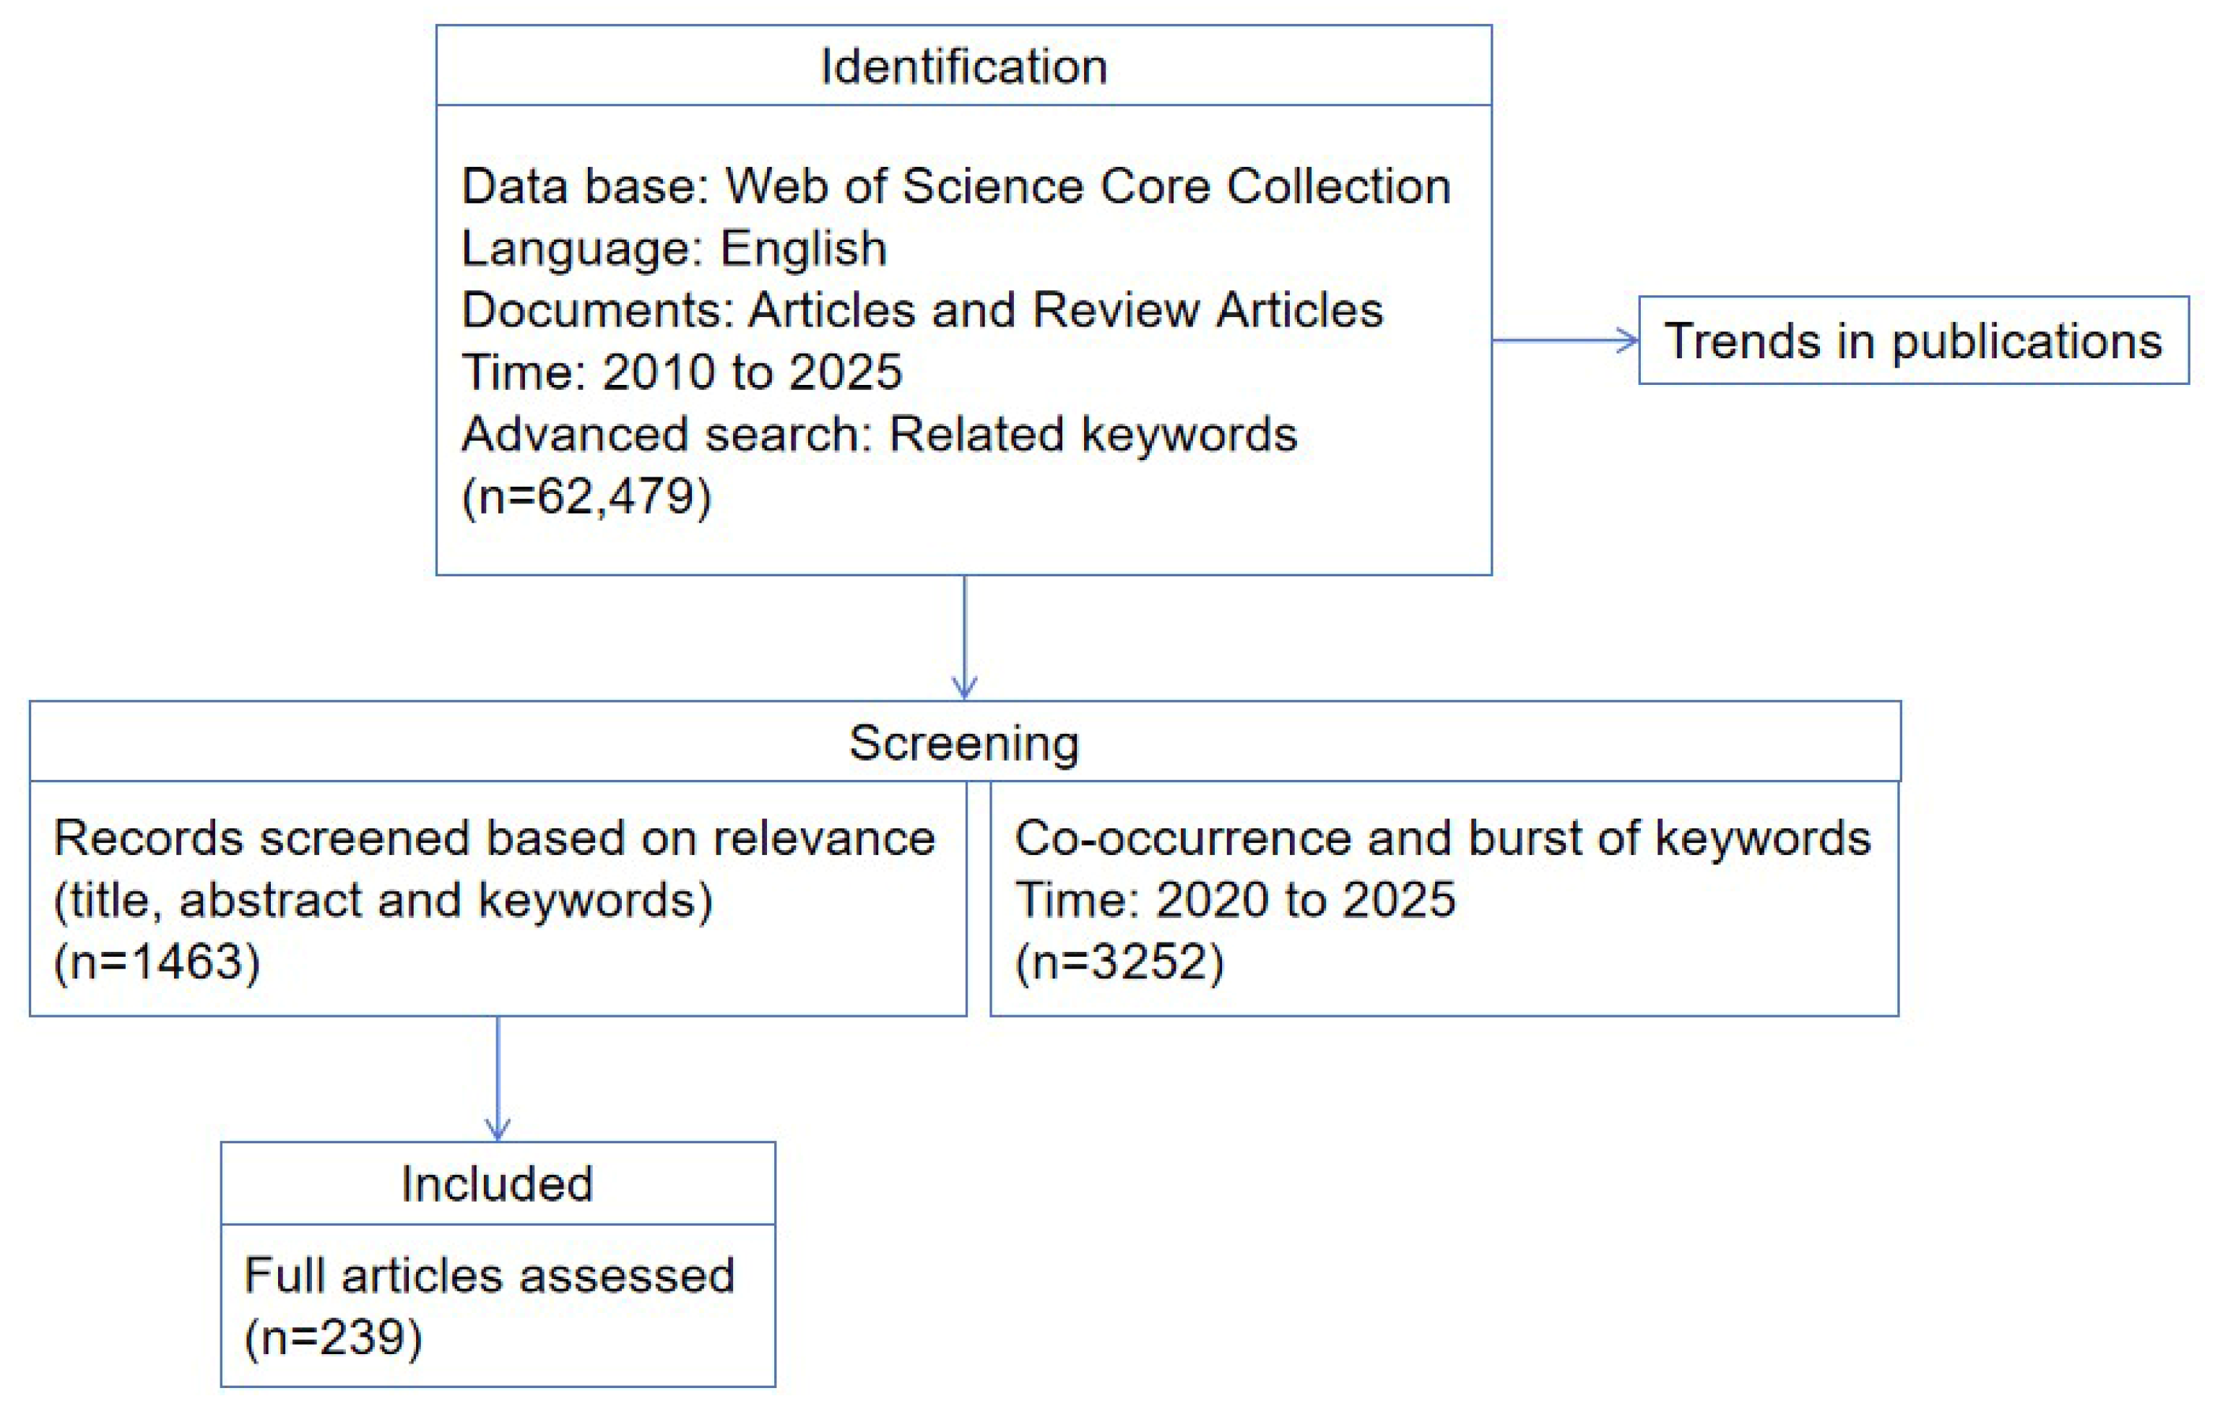Click '(title, abstract and keywords)' line
Image resolution: width=2215 pixels, height=1409 pixels.
383,901
